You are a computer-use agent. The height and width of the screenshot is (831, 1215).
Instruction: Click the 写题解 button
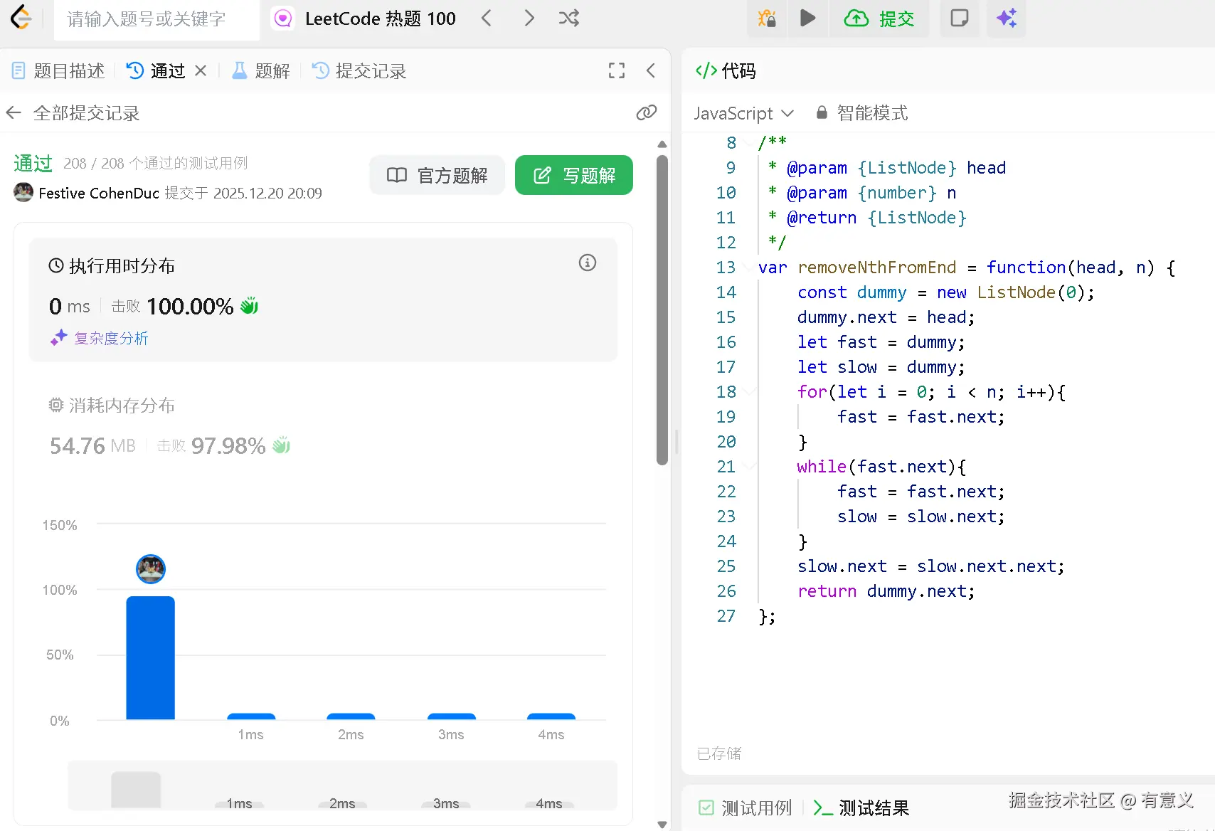point(574,175)
